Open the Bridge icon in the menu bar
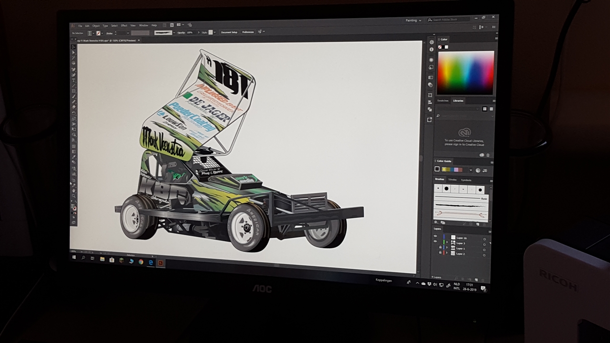Image resolution: width=610 pixels, height=343 pixels. (164, 25)
